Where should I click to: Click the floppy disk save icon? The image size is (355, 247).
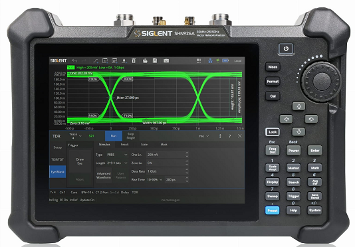tap(155, 60)
